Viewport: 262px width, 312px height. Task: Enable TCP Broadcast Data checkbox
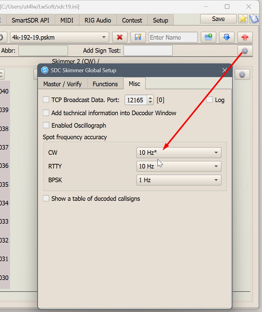(x=46, y=100)
